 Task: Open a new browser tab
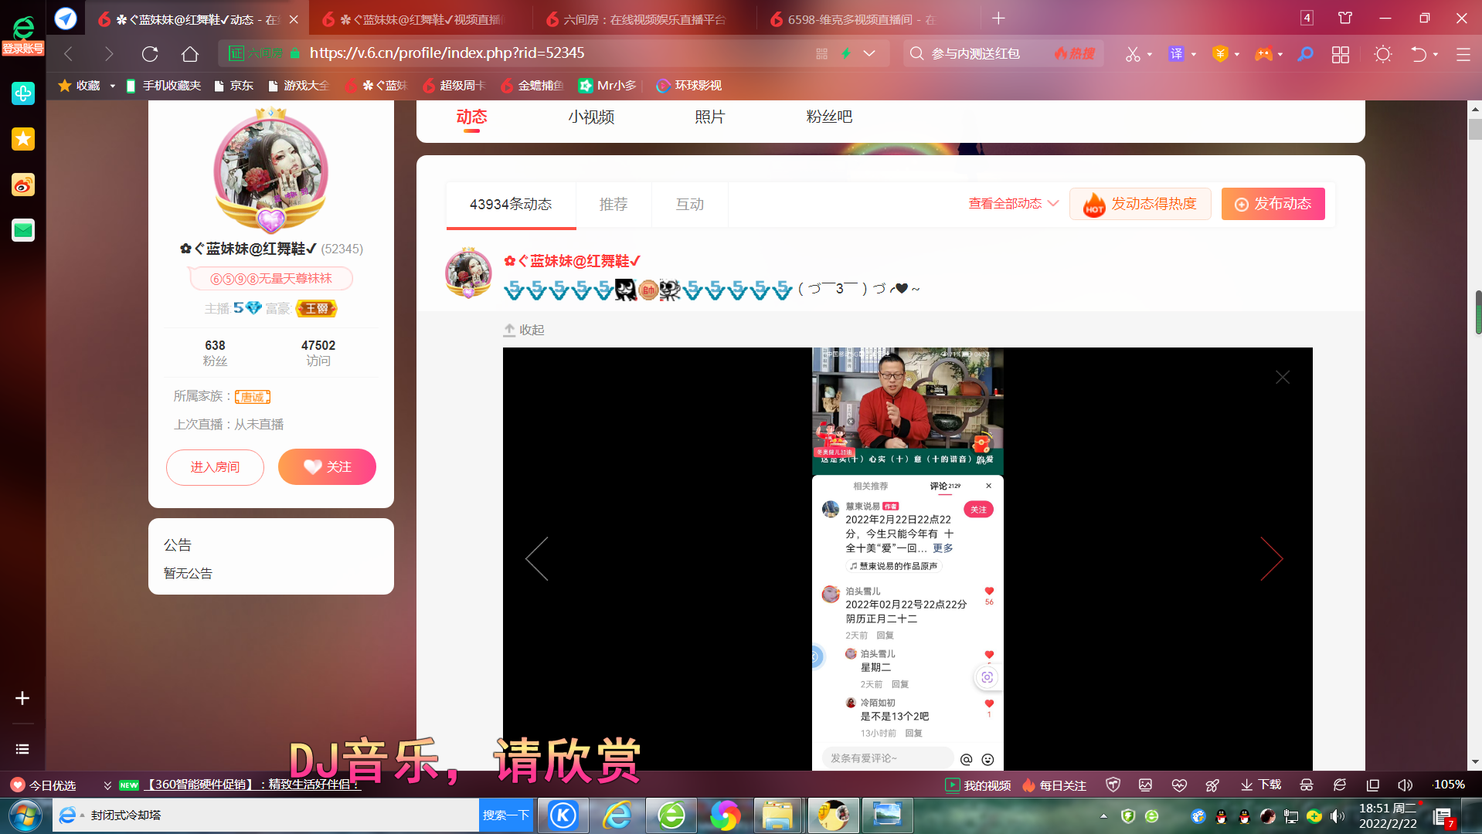998,19
